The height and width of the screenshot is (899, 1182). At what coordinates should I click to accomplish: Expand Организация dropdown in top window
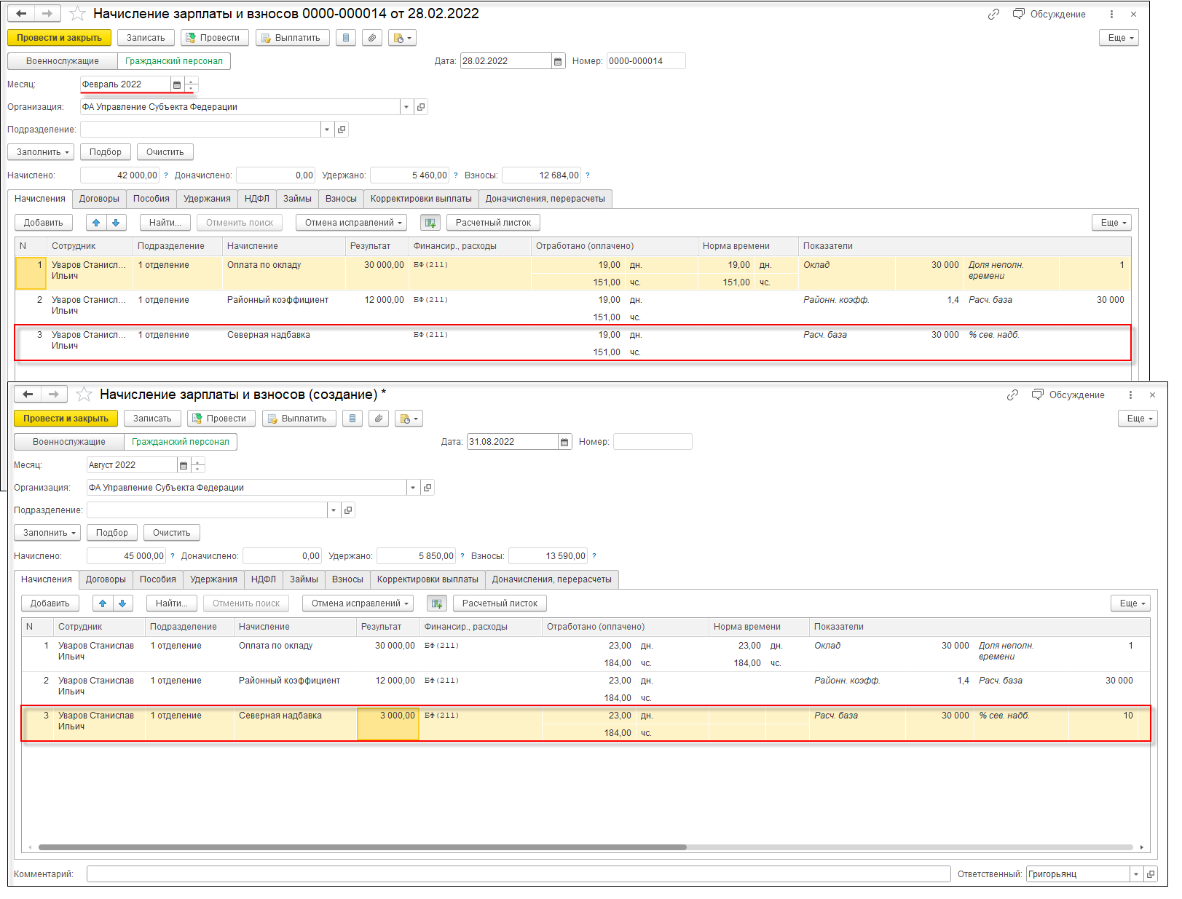(x=406, y=107)
